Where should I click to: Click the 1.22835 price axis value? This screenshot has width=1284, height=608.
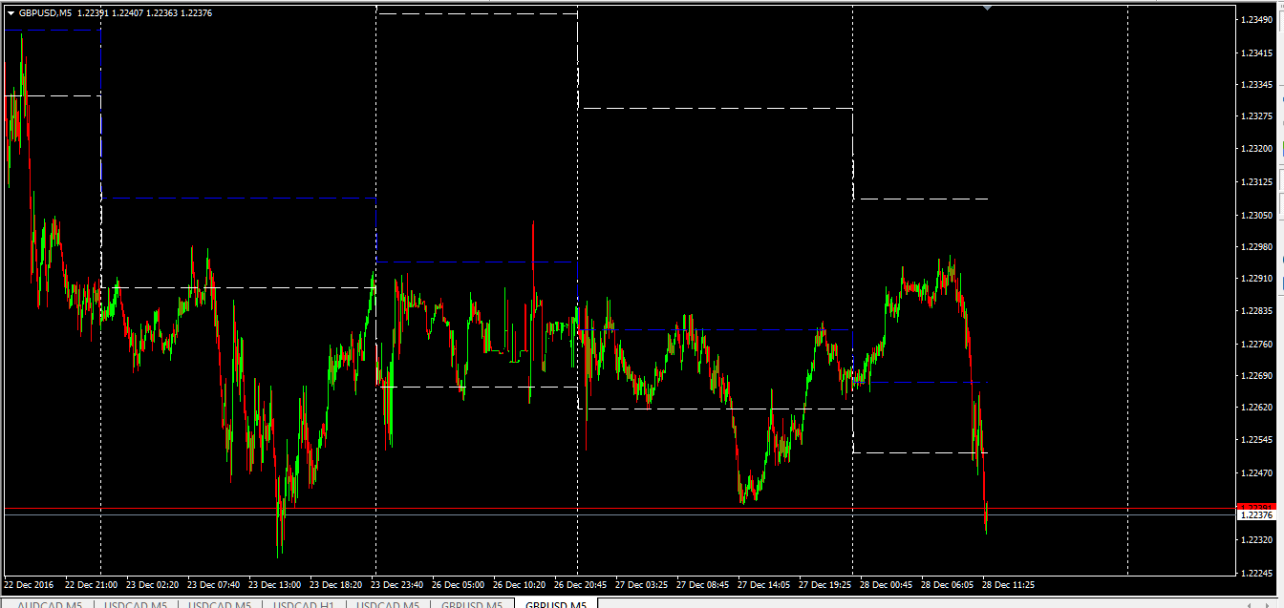(1256, 311)
